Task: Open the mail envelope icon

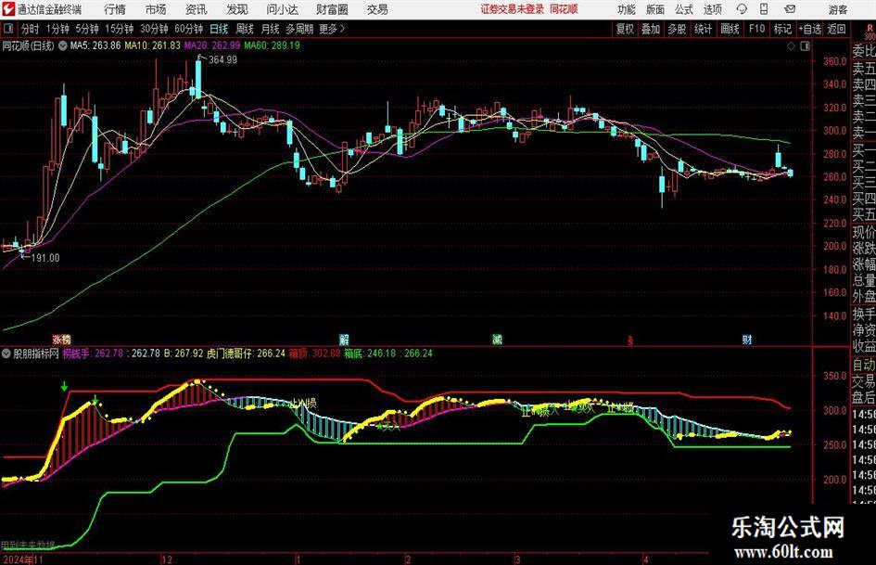Action: pyautogui.click(x=790, y=9)
